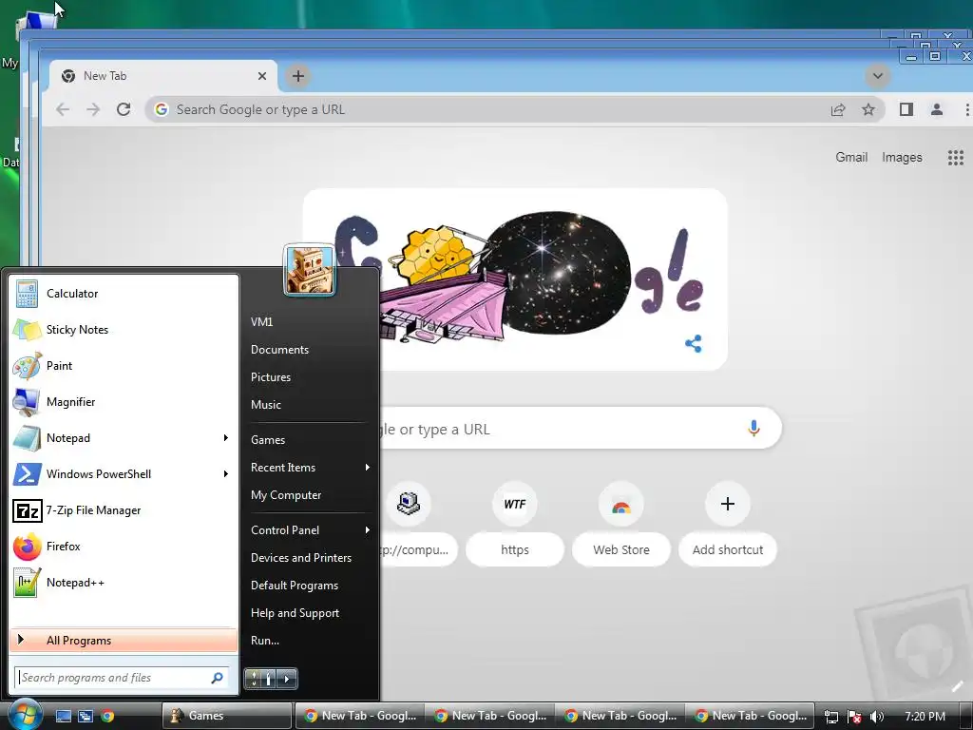The height and width of the screenshot is (730, 973).
Task: Click the volume icon in system tray
Action: [x=877, y=717]
